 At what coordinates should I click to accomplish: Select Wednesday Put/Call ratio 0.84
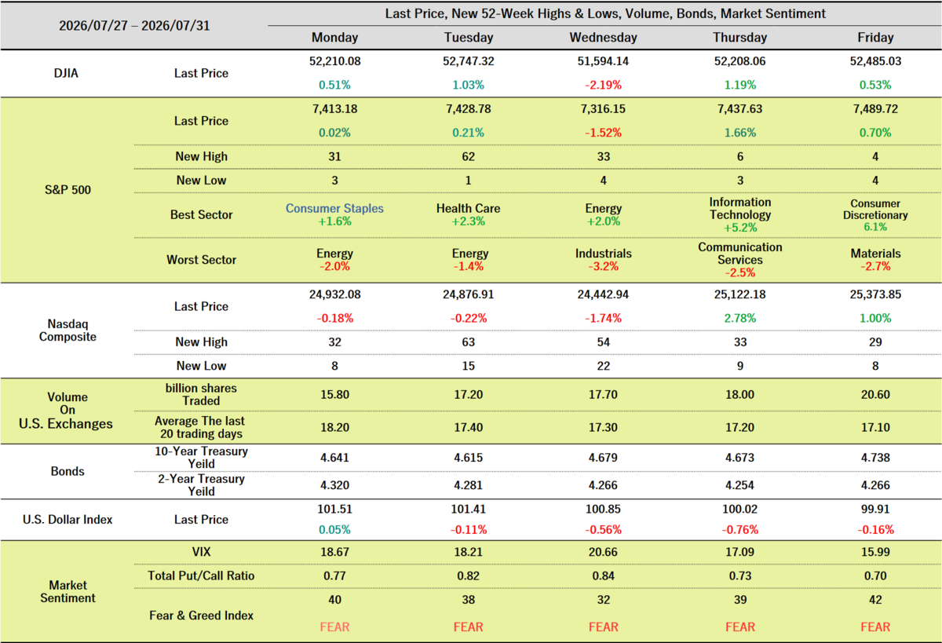pyautogui.click(x=603, y=576)
